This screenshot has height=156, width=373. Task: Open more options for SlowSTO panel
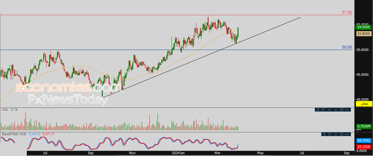347,134
